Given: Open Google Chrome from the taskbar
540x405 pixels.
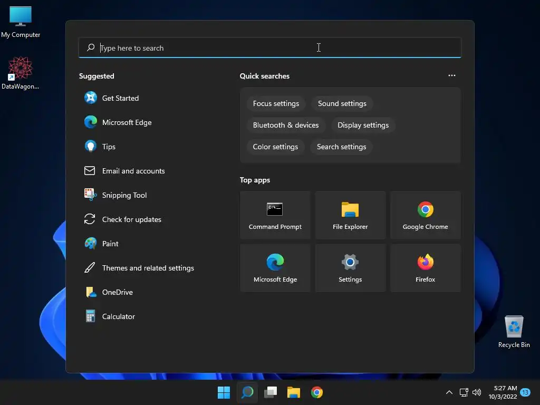Looking at the screenshot, I should pos(317,392).
